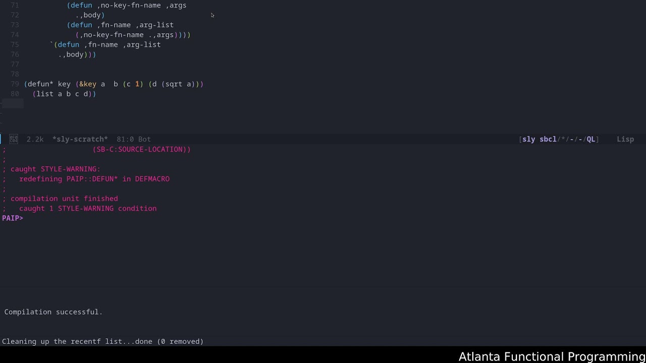Click the 2.2k buffer size indicator
The image size is (646, 363).
[35, 139]
